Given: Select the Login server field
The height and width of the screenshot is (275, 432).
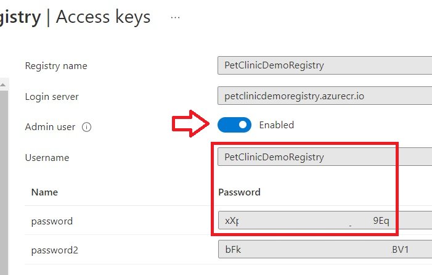Looking at the screenshot, I should click(325, 96).
